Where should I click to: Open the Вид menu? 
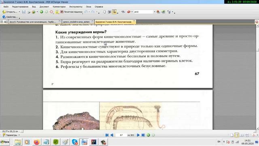point(34,7)
